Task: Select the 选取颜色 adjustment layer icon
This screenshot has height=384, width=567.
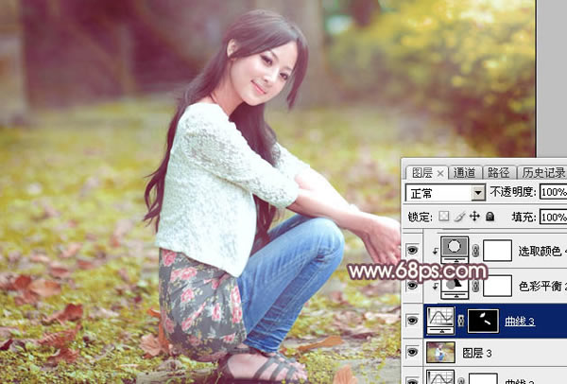Action: coord(455,250)
